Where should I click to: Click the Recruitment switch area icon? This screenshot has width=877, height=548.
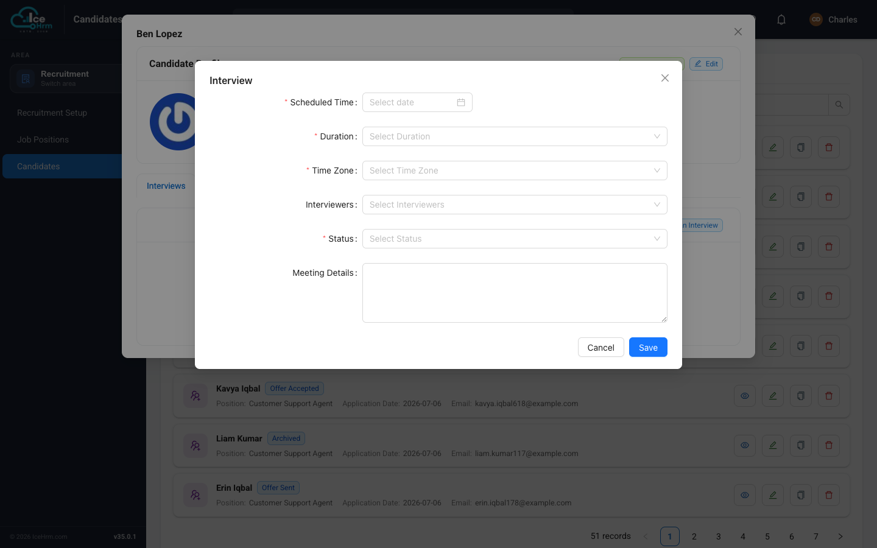pyautogui.click(x=26, y=79)
